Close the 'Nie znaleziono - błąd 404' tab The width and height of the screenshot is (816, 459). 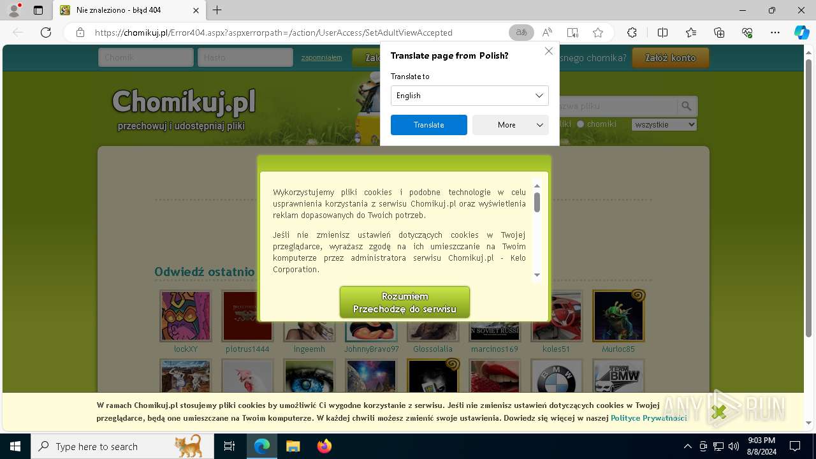[x=196, y=10]
